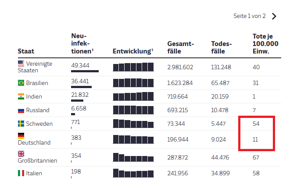Screen dimensions: 304x188
Task: Sort by the Gesamtfälle column header
Action: (180, 47)
